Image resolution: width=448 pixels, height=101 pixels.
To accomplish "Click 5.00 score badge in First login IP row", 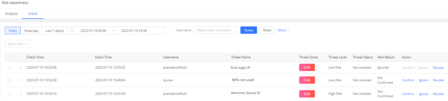I will pyautogui.click(x=307, y=68).
